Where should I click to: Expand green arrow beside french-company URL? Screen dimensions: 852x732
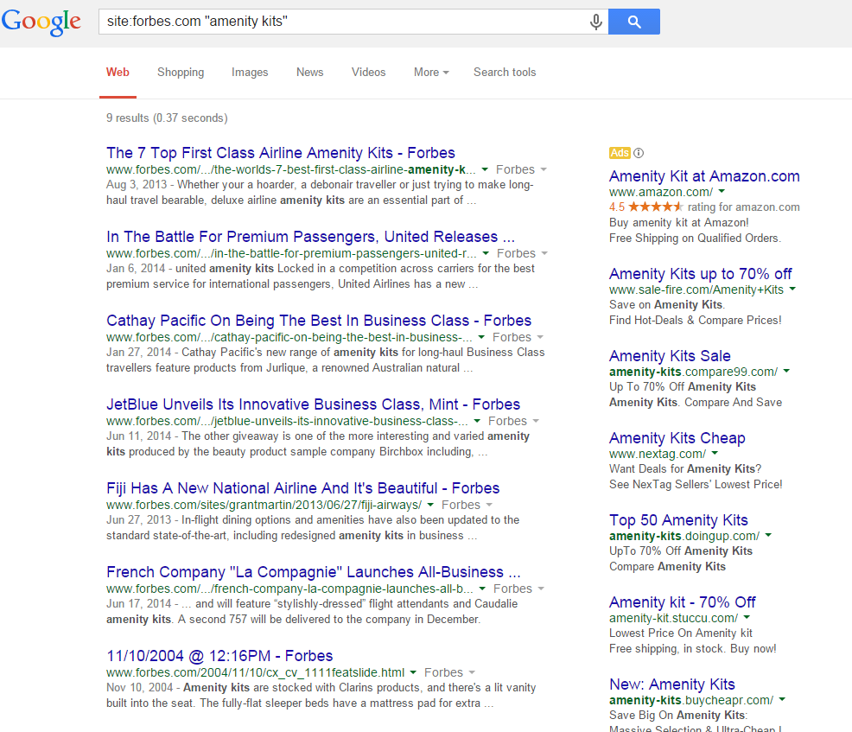(482, 589)
